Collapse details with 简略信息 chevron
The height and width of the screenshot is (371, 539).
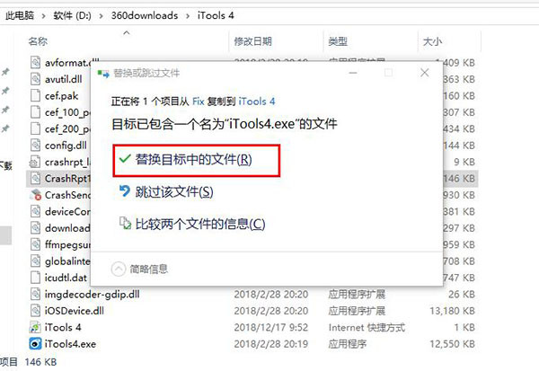pyautogui.click(x=119, y=269)
